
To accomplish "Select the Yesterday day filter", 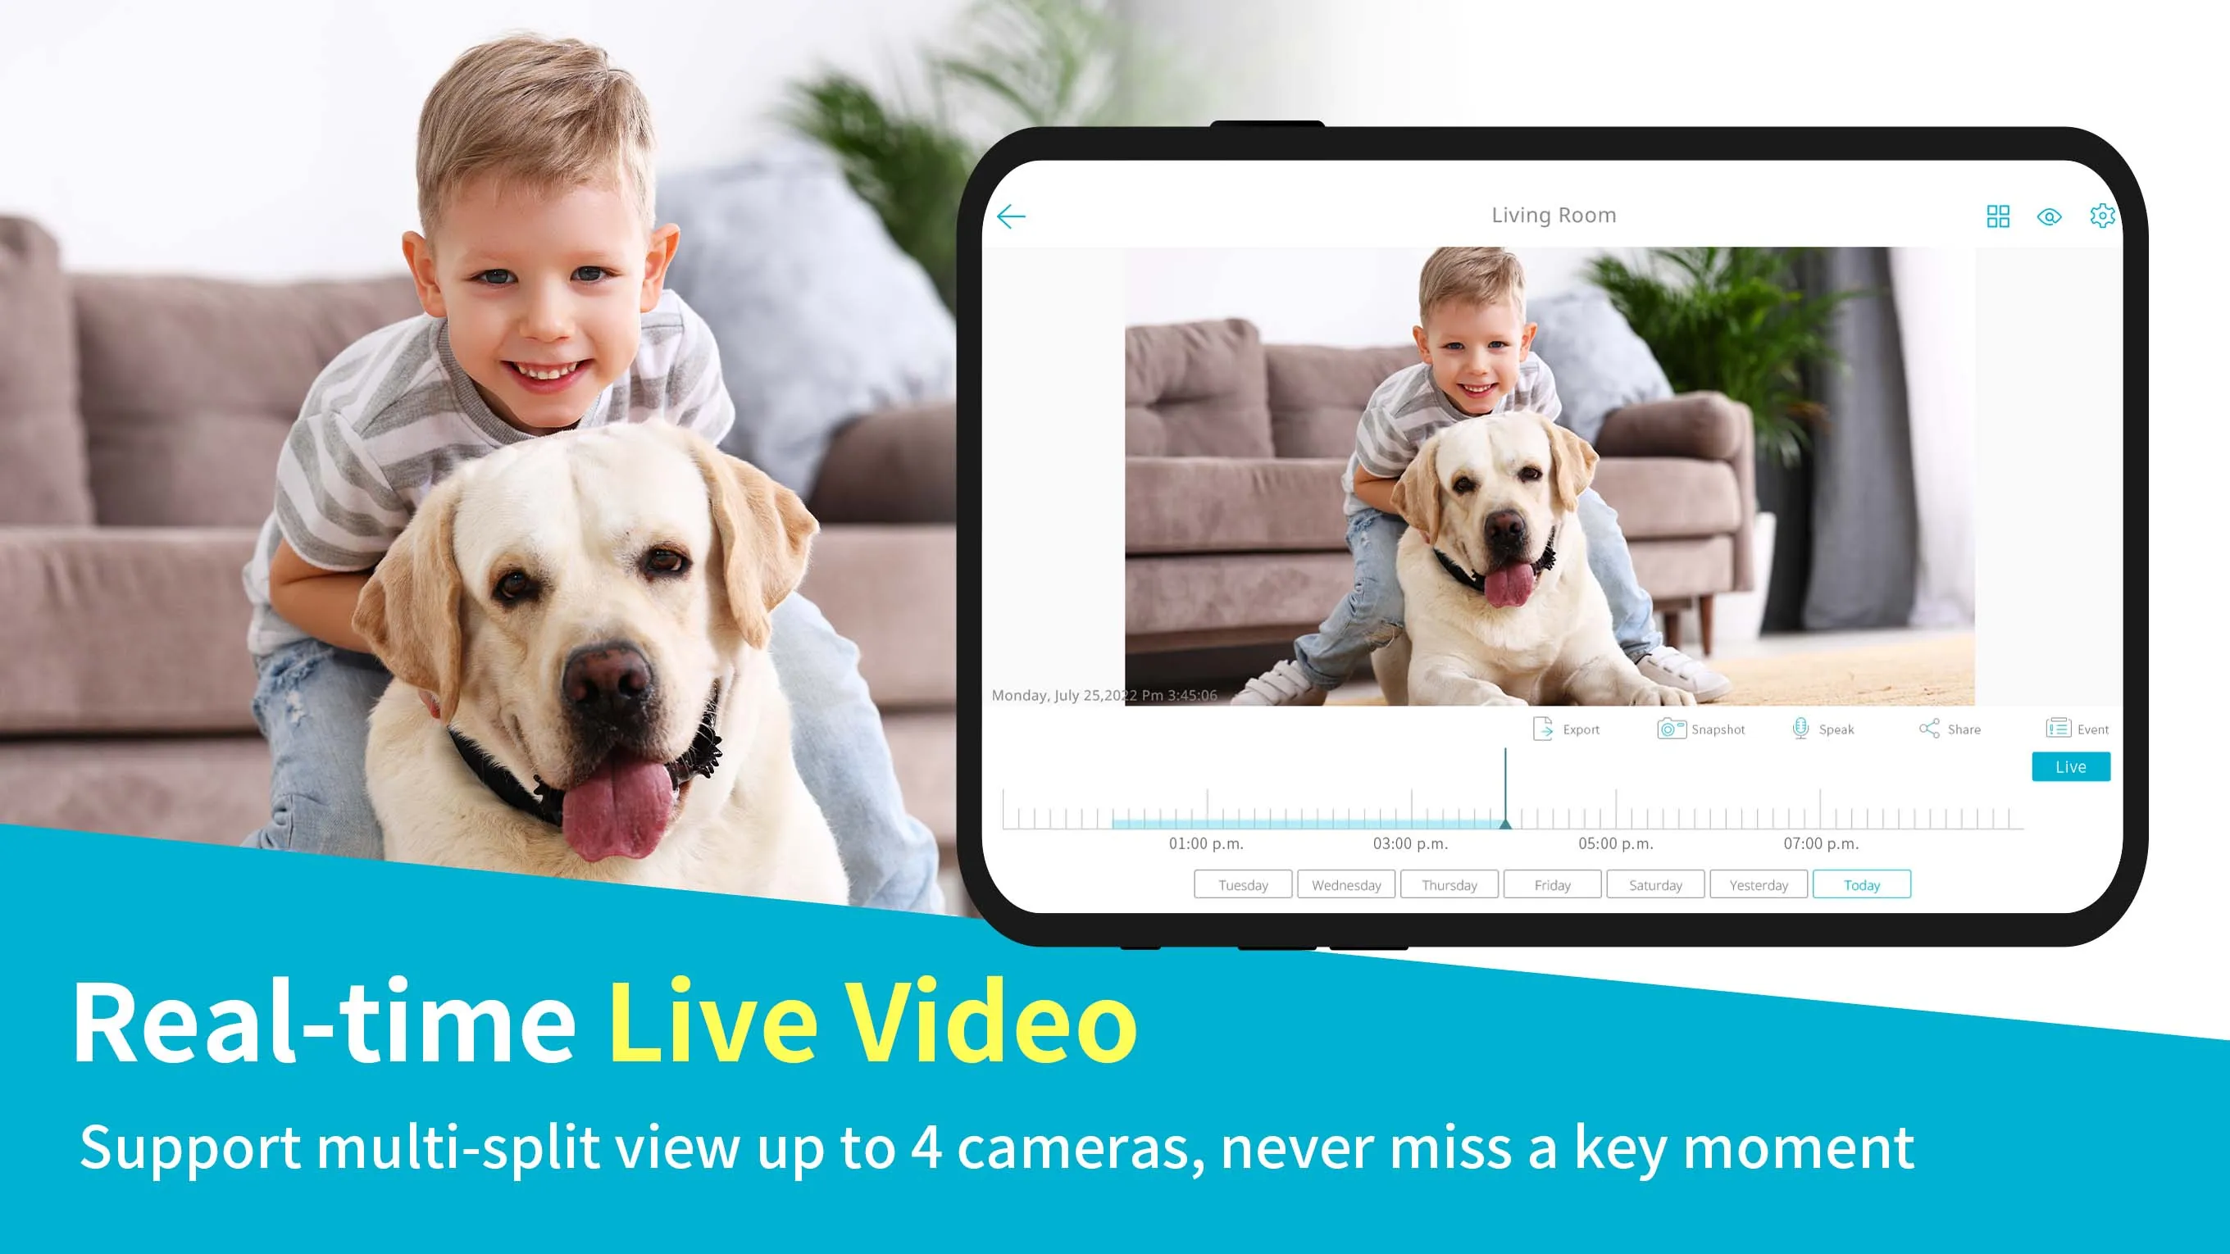I will (x=1757, y=884).
